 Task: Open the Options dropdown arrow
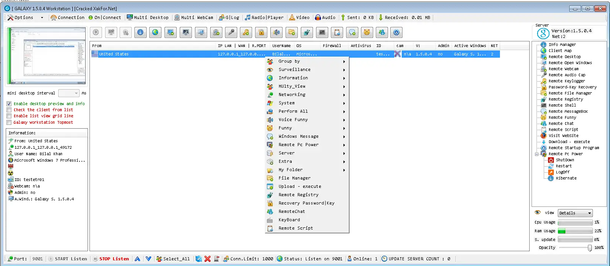(x=42, y=17)
